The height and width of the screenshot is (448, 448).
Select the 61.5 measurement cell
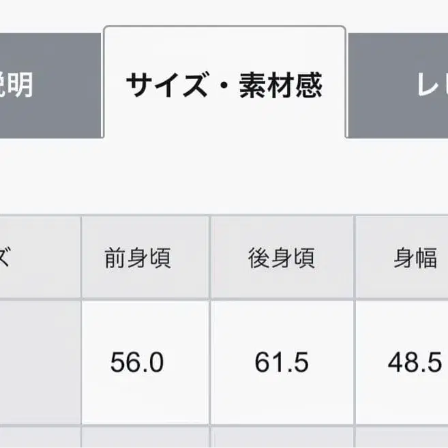282,362
